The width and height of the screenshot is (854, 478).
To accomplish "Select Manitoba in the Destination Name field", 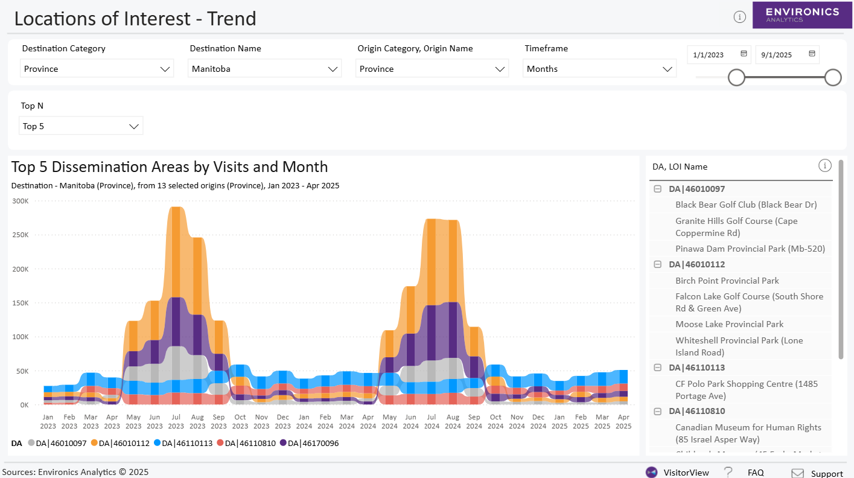I will (264, 68).
